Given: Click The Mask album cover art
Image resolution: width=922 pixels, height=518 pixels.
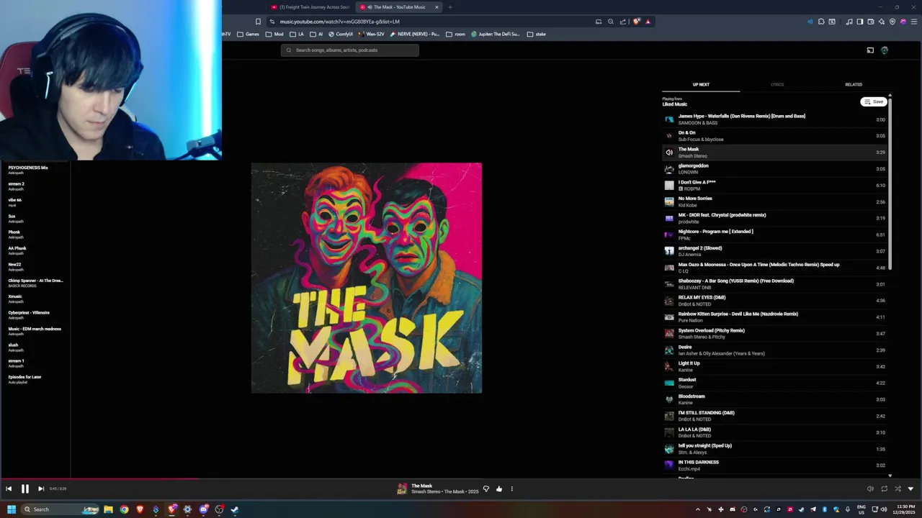Looking at the screenshot, I should tap(367, 278).
